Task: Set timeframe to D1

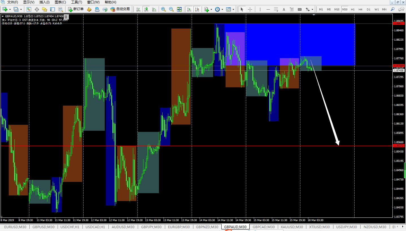Action: [x=368, y=9]
